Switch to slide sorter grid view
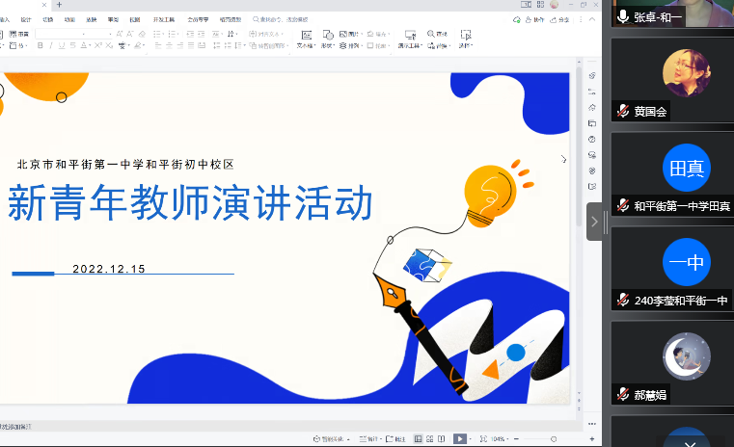This screenshot has height=447, width=734. click(x=429, y=439)
